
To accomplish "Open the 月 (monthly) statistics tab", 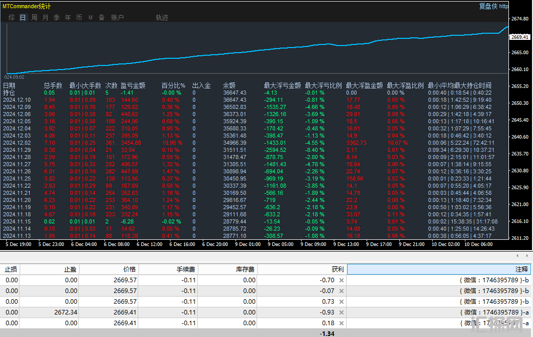I will [x=46, y=17].
